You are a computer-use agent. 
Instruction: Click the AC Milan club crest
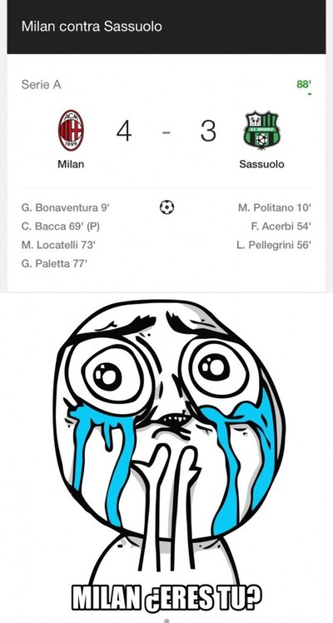pyautogui.click(x=71, y=130)
